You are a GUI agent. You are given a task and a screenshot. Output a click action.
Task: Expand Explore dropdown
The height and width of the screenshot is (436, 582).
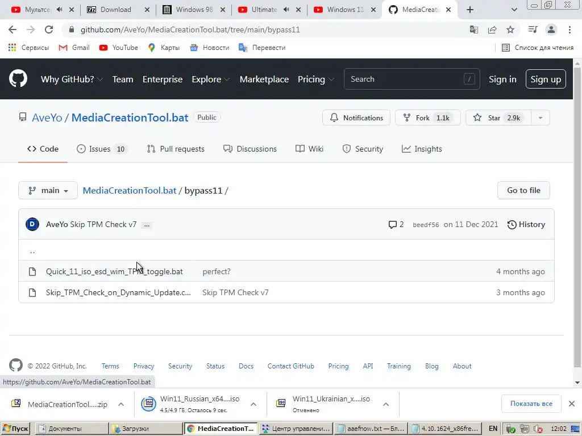point(210,79)
